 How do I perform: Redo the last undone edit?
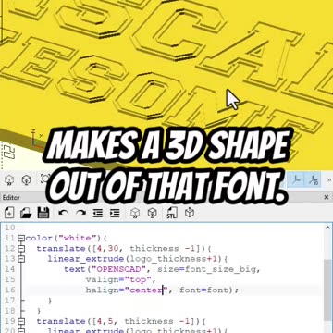click(x=80, y=213)
